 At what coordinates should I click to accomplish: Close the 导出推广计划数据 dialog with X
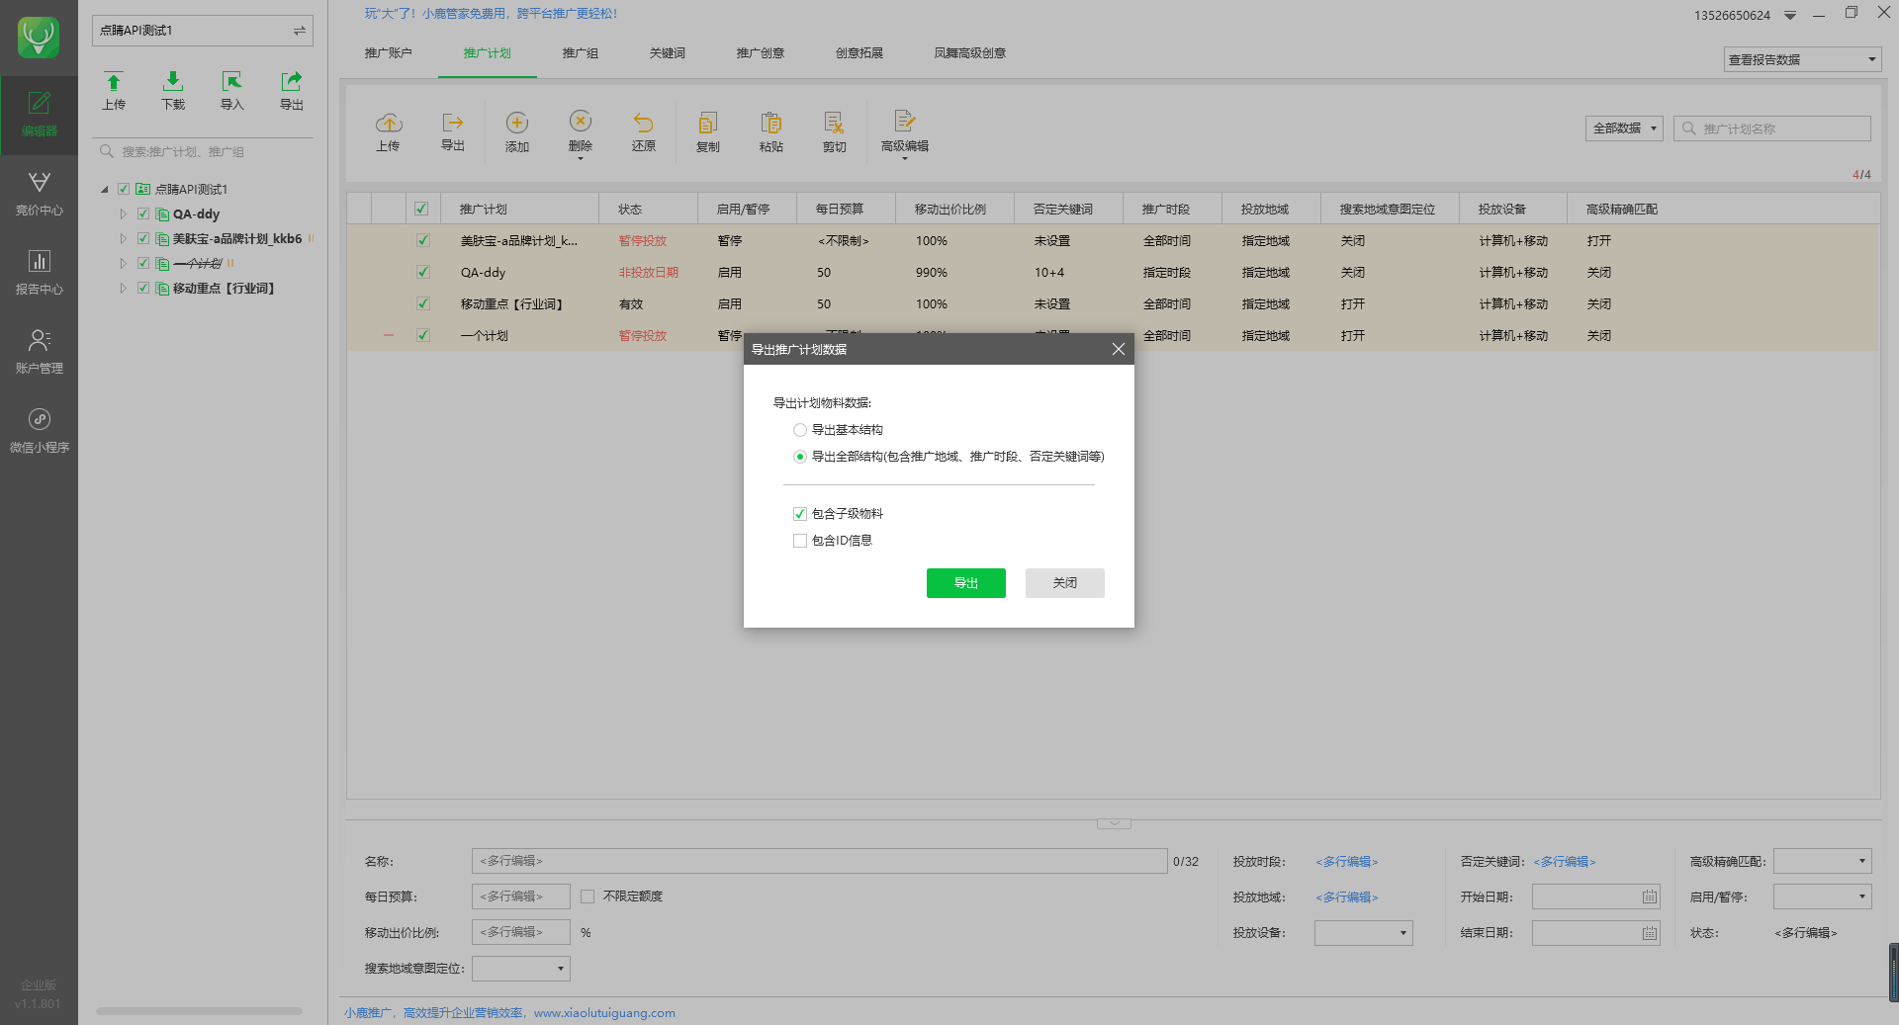pos(1119,349)
